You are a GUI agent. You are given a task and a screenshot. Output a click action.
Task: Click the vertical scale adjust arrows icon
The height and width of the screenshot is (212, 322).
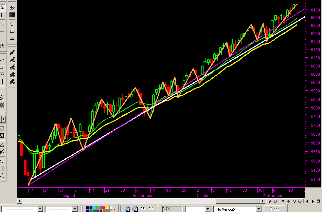tap(283, 201)
